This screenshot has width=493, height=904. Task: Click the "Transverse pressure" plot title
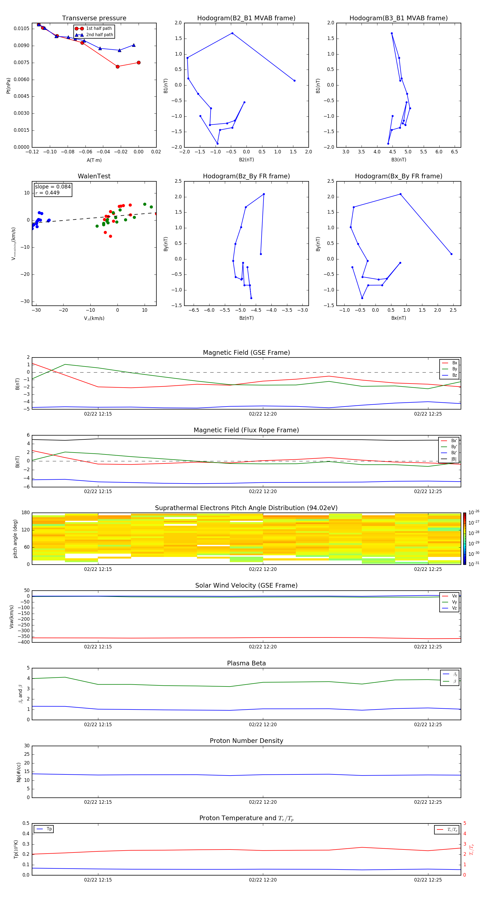[94, 18]
